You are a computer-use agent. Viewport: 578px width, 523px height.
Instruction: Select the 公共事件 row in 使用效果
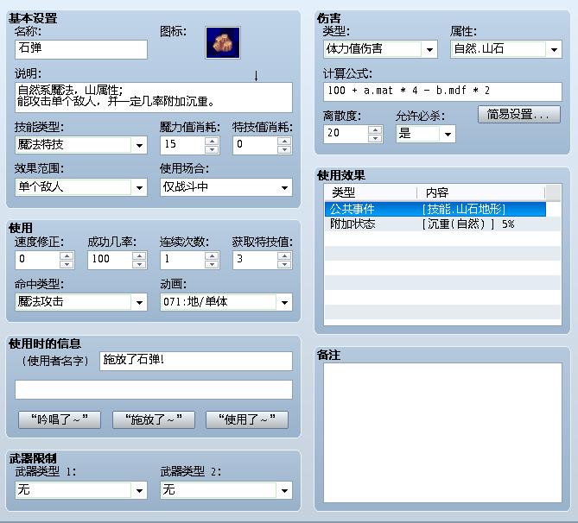[435, 209]
